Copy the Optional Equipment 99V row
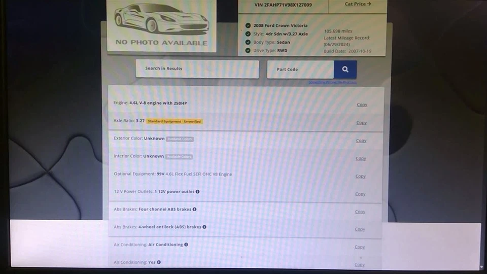Viewport: 487px width, 274px height. (361, 176)
